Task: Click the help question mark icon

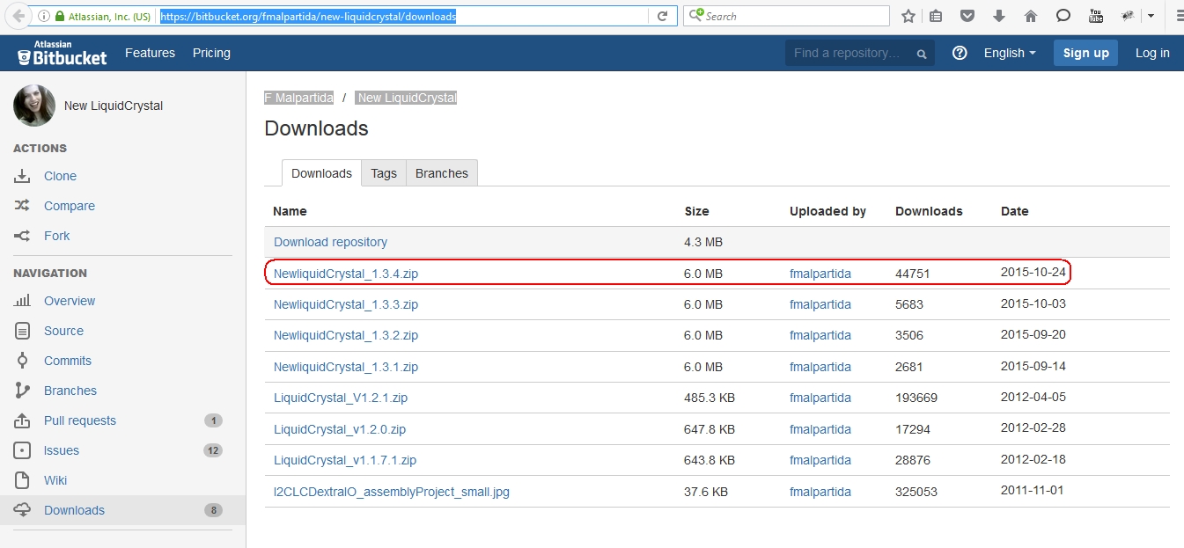Action: [x=960, y=53]
